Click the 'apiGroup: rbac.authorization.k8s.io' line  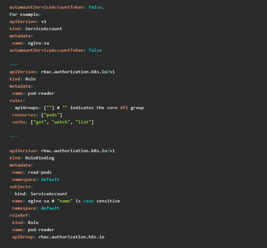(58, 237)
